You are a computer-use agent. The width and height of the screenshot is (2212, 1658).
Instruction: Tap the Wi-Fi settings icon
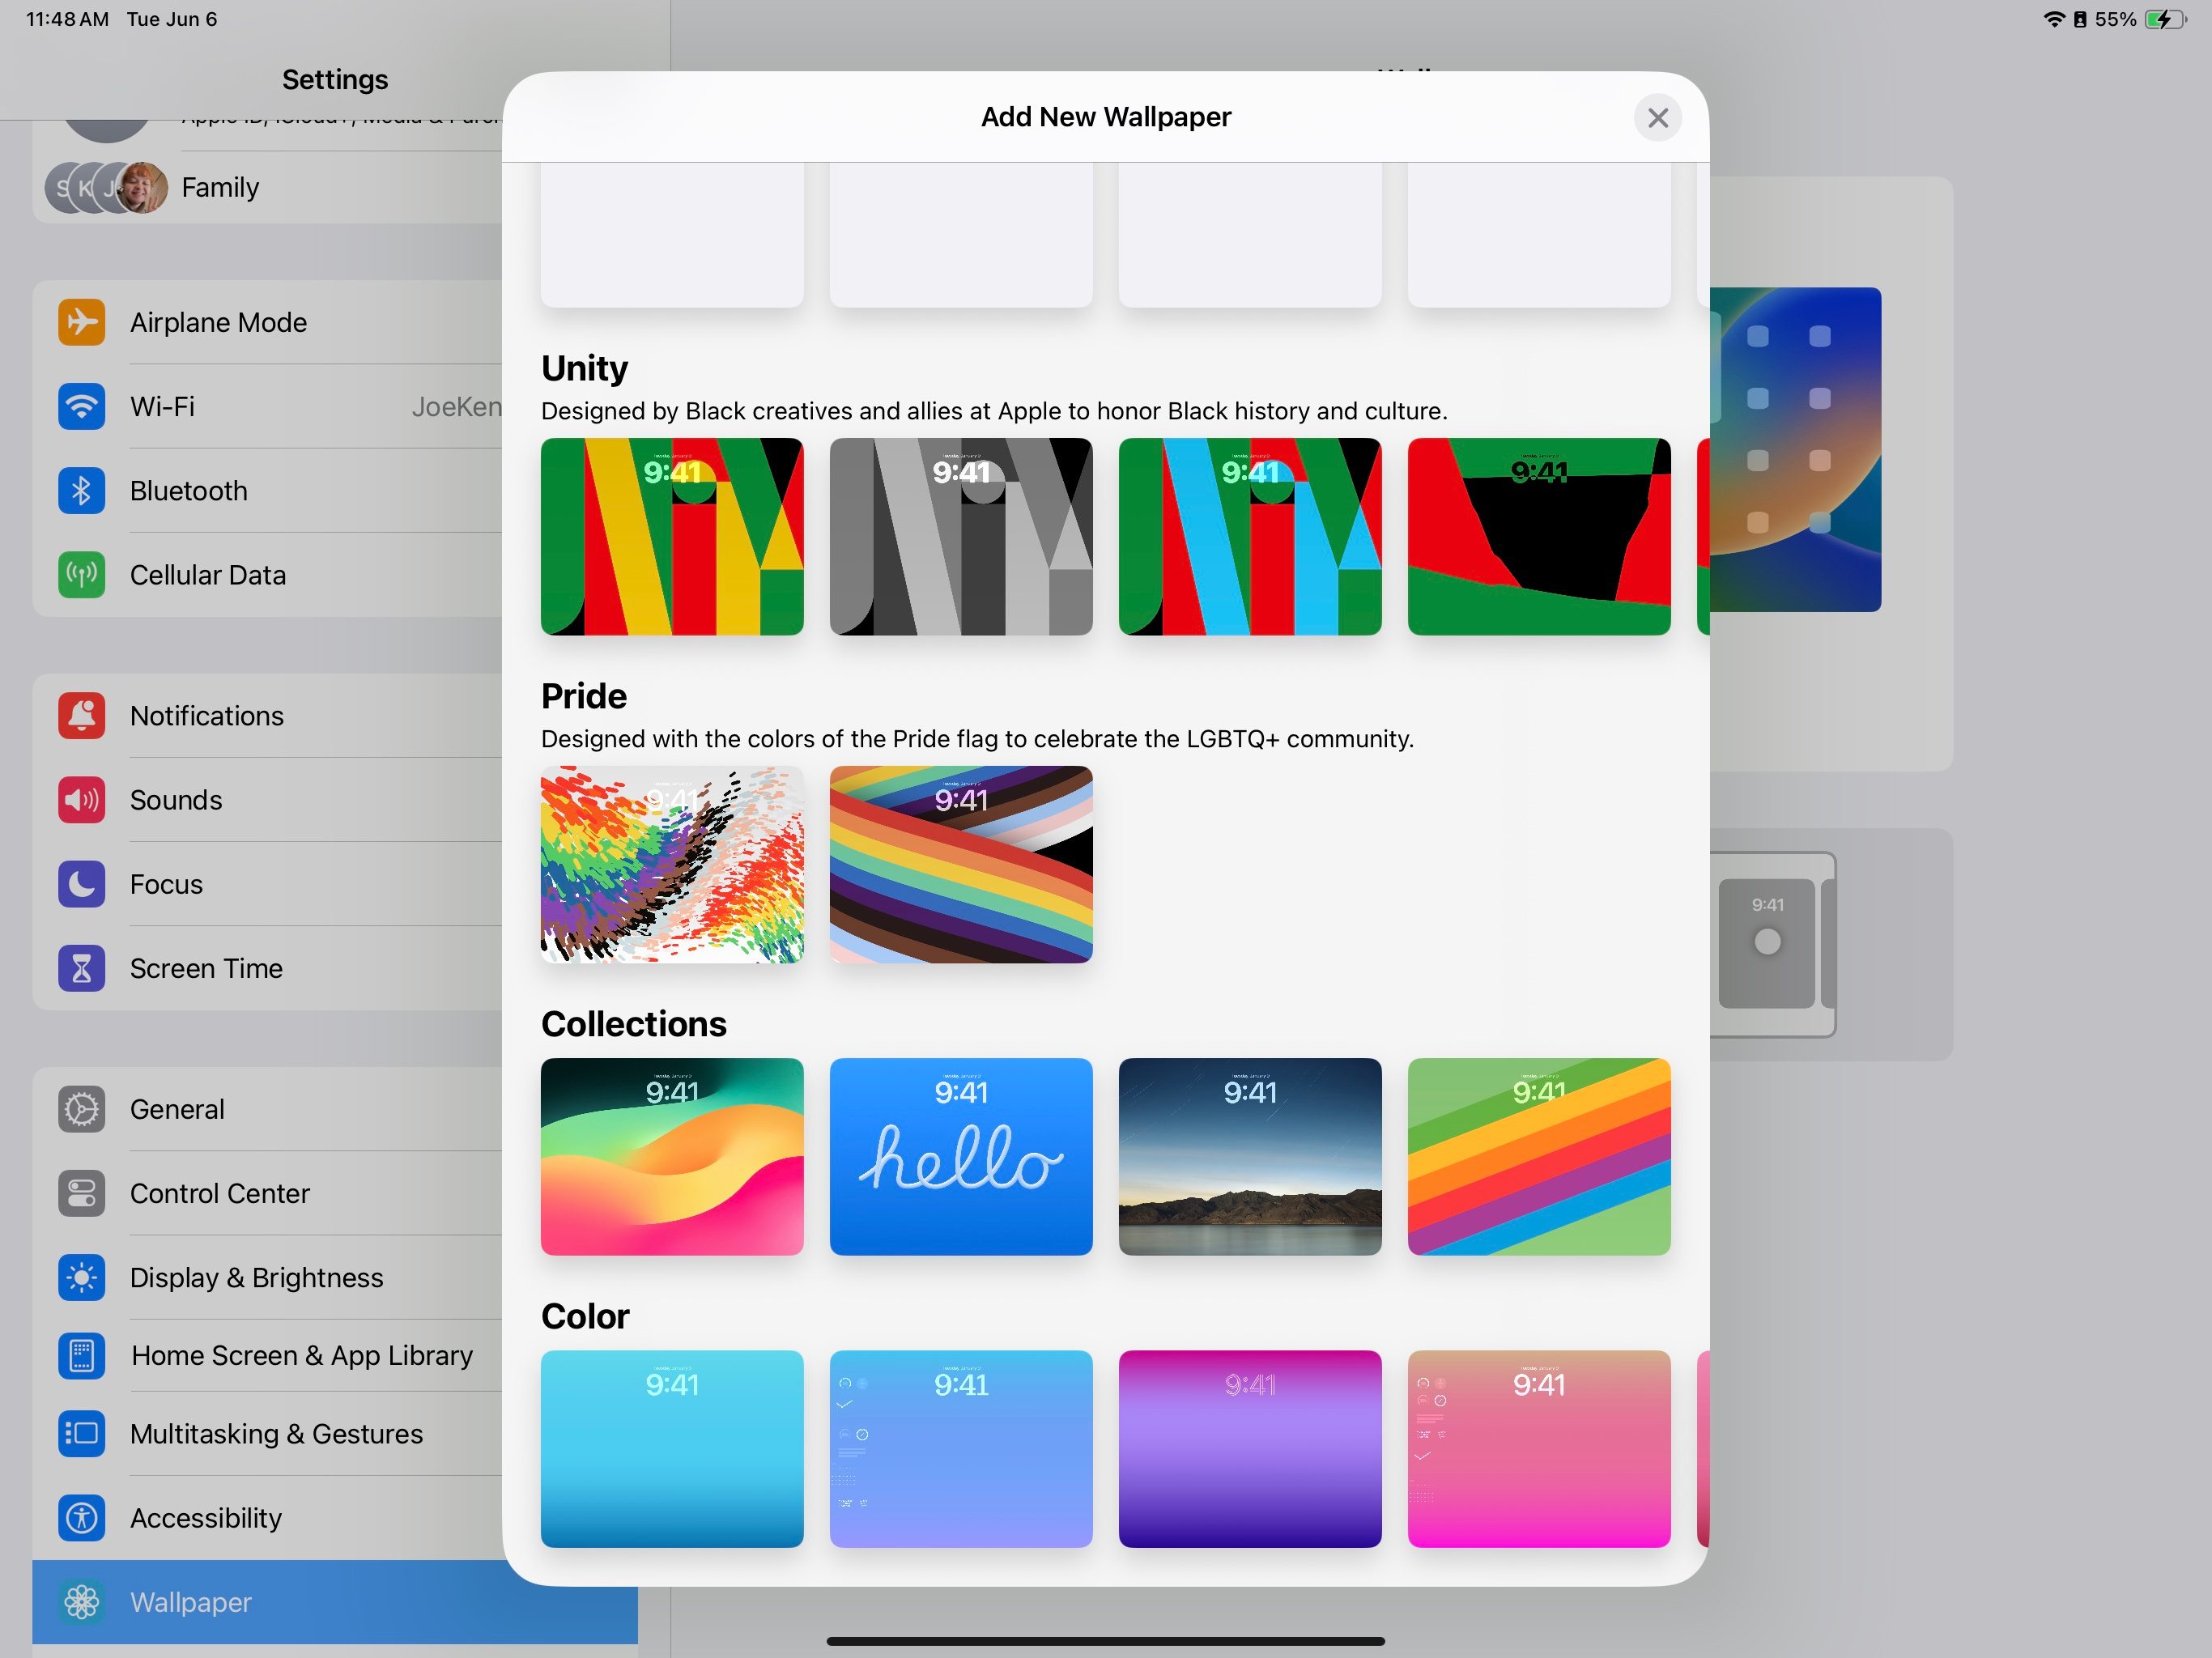[81, 406]
